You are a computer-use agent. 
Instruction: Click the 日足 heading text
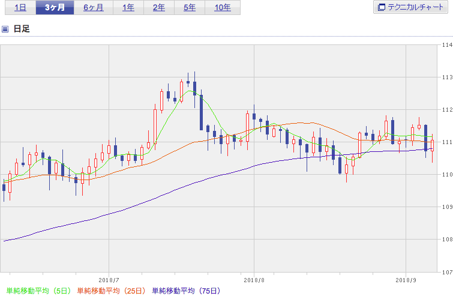pos(22,29)
